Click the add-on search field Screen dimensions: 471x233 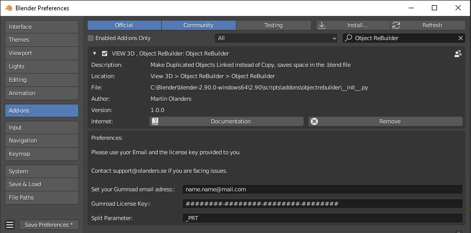[404, 38]
